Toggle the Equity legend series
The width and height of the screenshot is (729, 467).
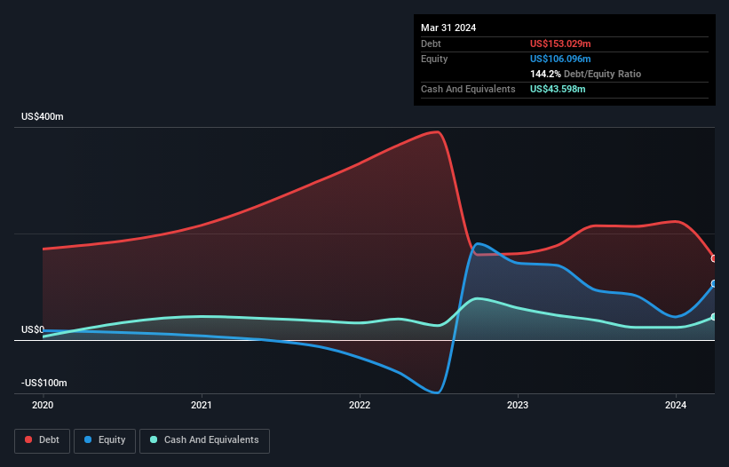coord(105,440)
